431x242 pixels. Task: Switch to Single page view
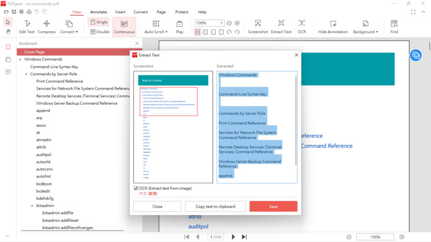click(x=99, y=22)
